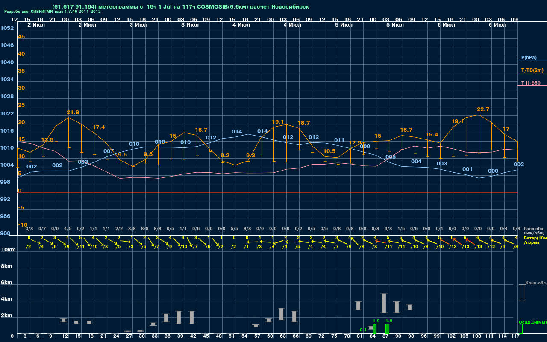Click the 5/5 cloud cover value
Screen dimensions: 547x342
234,229
